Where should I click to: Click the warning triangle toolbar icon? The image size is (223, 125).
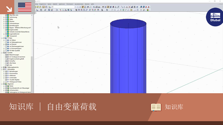click(127, 7)
